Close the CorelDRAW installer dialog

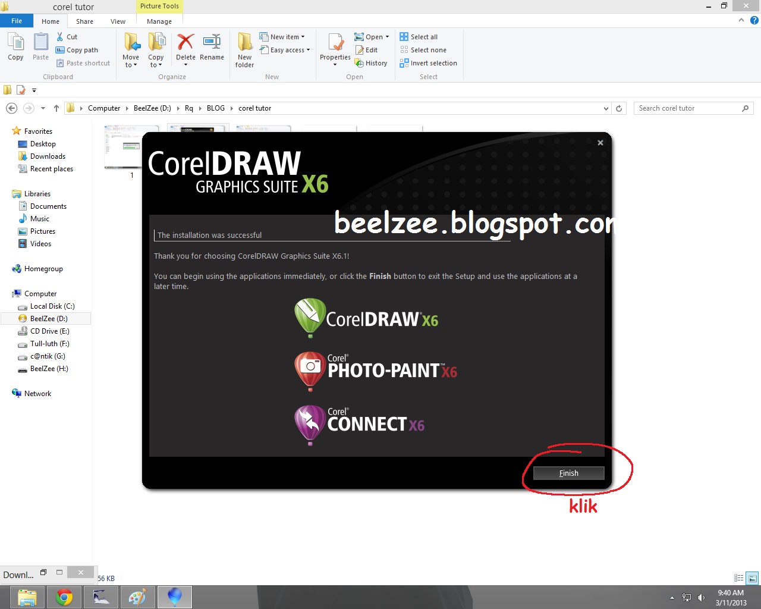click(x=600, y=143)
